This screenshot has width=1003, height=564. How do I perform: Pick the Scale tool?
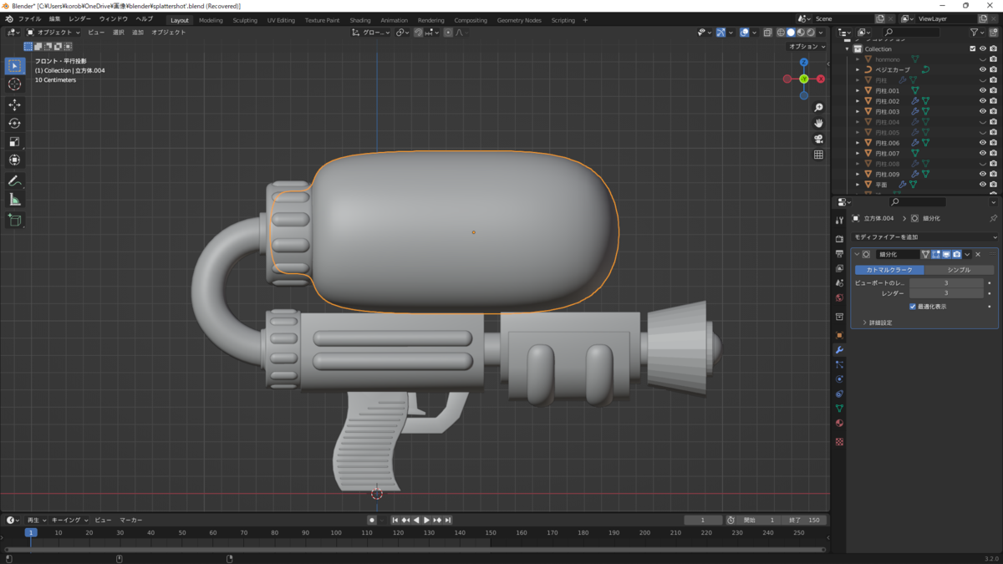(x=14, y=141)
